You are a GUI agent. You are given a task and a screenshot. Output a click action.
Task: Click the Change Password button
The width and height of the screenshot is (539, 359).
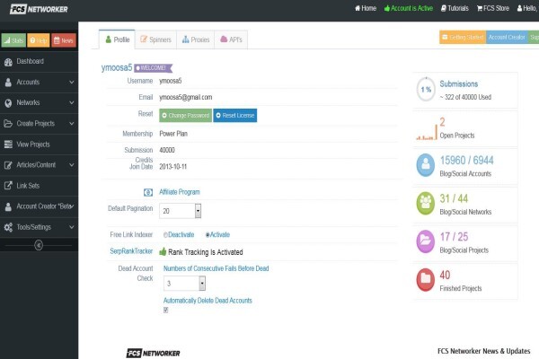point(185,116)
